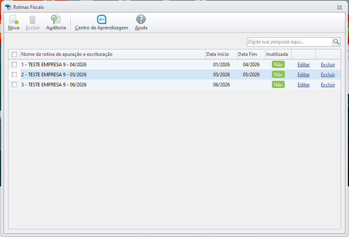Check the box for routine 05/2026

pyautogui.click(x=14, y=75)
